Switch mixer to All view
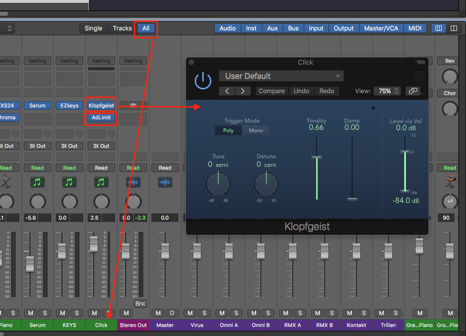Screen dimensions: 466x336 (146, 28)
